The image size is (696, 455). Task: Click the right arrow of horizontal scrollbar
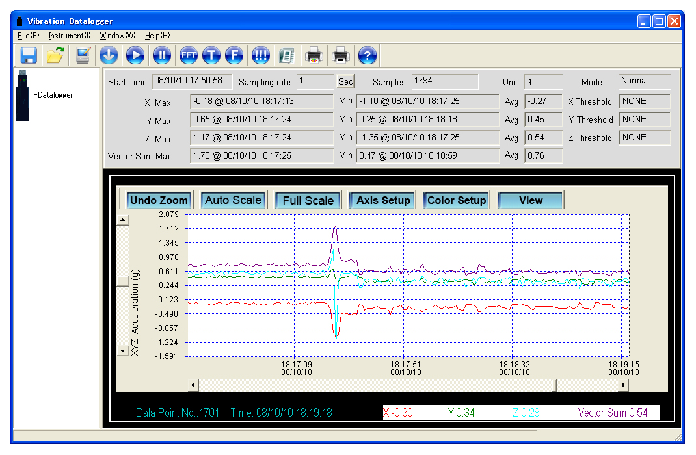coord(624,385)
